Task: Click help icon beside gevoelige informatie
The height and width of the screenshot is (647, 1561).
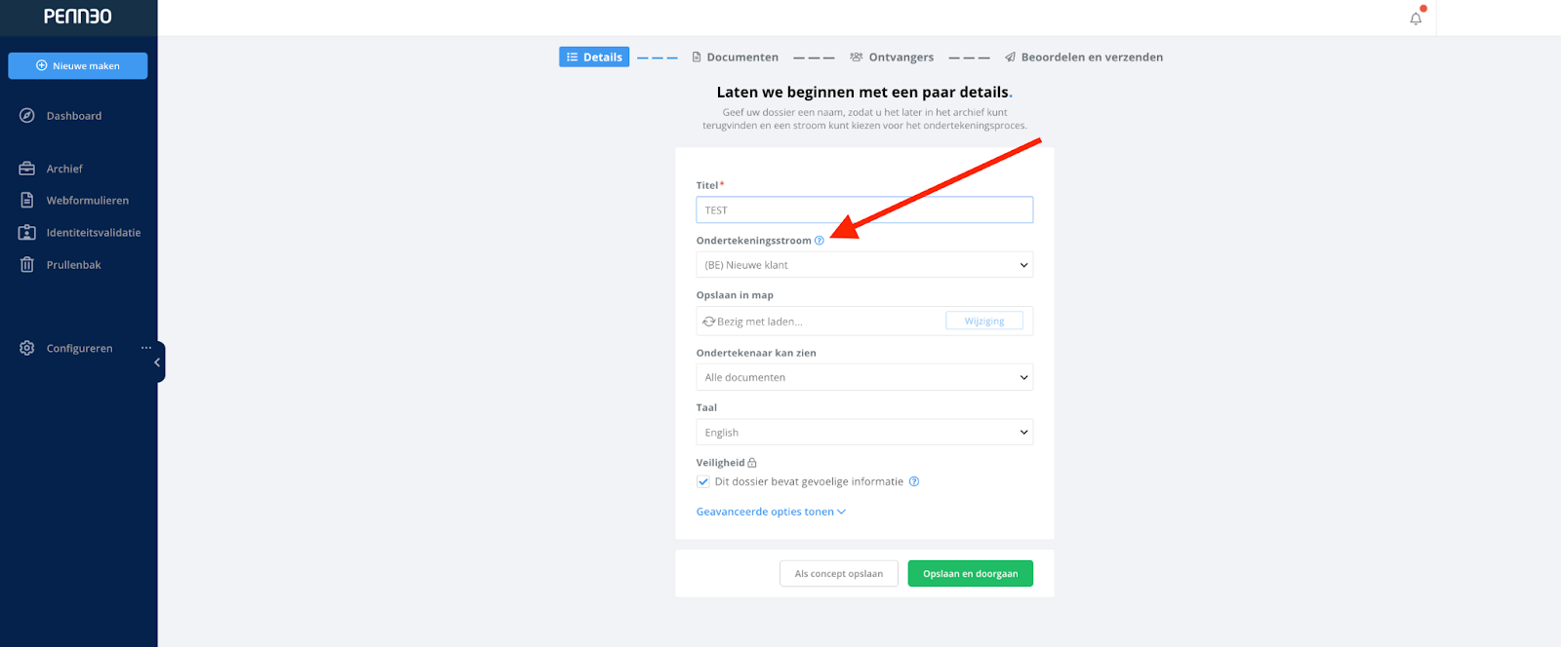Action: 914,481
